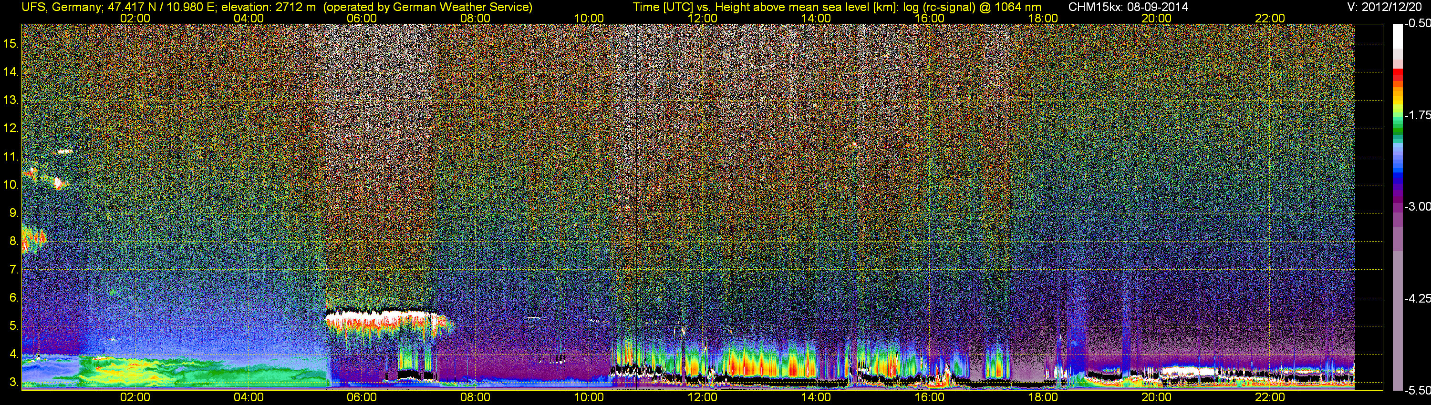The height and width of the screenshot is (405, 1431).
Task: Click the 'log (rc-signal) @ 1064 nm' text
Action: pyautogui.click(x=972, y=7)
